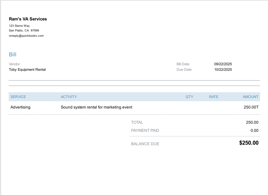The width and height of the screenshot is (268, 195).
Task: Click the PAYMENT PAID label
Action: point(145,131)
